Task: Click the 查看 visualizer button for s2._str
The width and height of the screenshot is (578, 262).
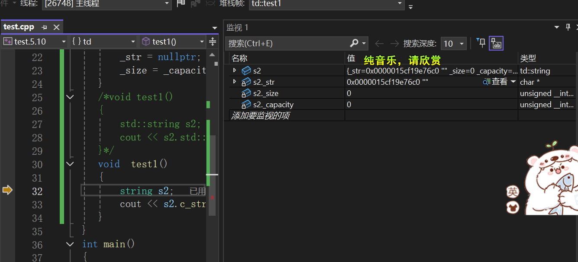Action: (x=495, y=82)
